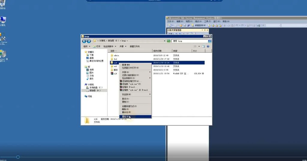Select the sjk WinRAR ZIP archive file

[x=115, y=73]
